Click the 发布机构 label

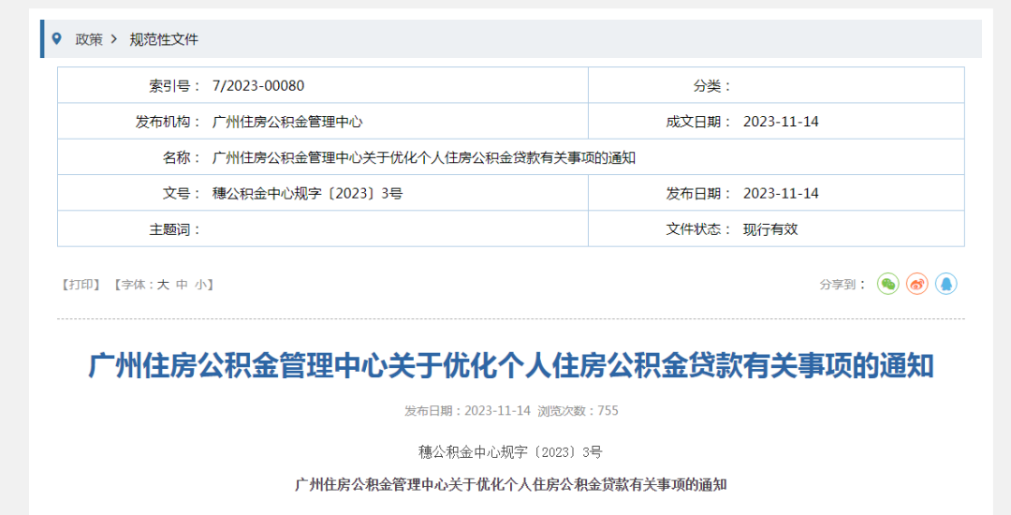pos(168,122)
